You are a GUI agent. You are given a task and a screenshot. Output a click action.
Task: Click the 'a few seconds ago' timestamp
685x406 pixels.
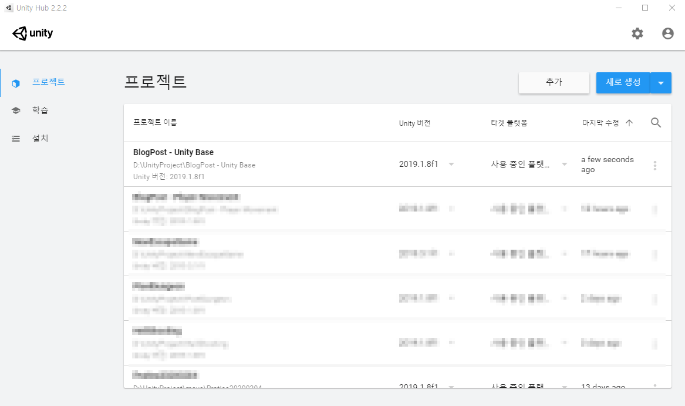click(x=608, y=165)
